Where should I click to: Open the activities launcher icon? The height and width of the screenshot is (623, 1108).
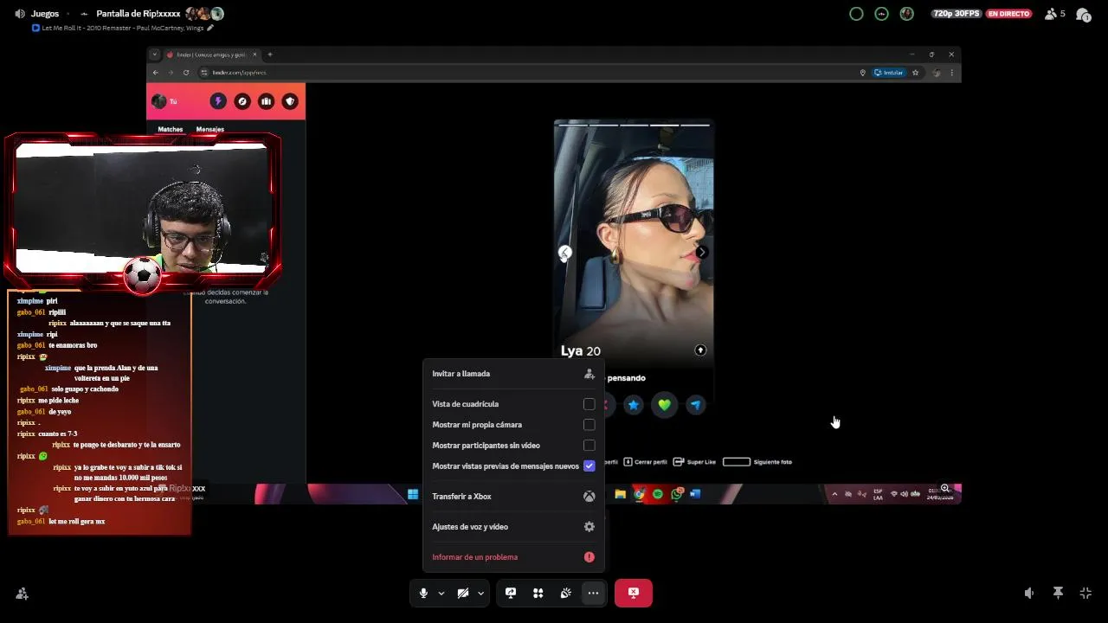[x=538, y=594]
